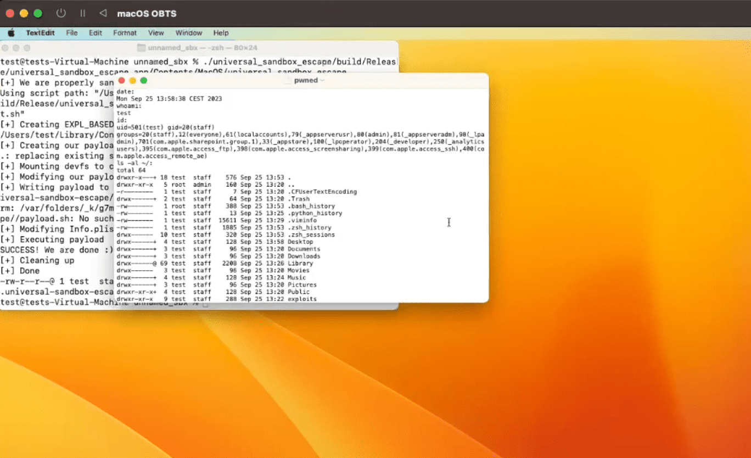This screenshot has width=751, height=458.
Task: Click the Downloads directory row
Action: click(x=218, y=256)
